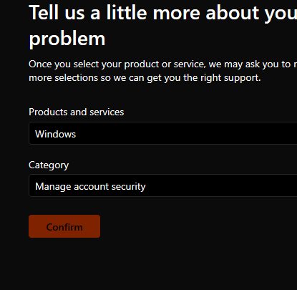
Task: Click the 'Once you select your product' description
Action: (x=163, y=71)
